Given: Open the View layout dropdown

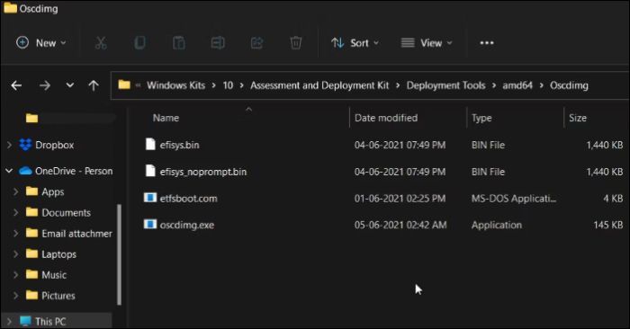Looking at the screenshot, I should pos(427,43).
